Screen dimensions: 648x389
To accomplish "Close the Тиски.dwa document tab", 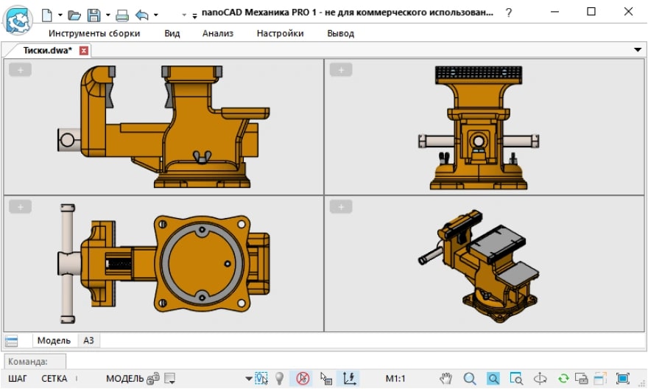I will [x=84, y=51].
